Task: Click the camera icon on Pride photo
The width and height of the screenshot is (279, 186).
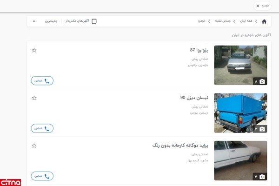Action: [x=262, y=177]
